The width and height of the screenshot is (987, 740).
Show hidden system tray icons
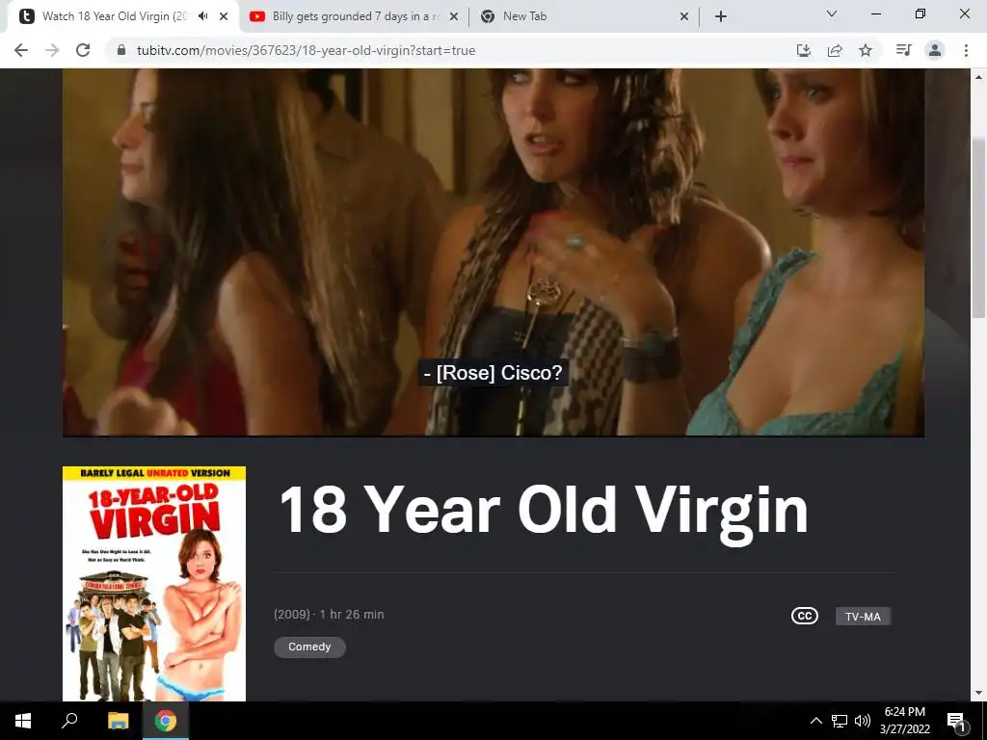tap(815, 721)
